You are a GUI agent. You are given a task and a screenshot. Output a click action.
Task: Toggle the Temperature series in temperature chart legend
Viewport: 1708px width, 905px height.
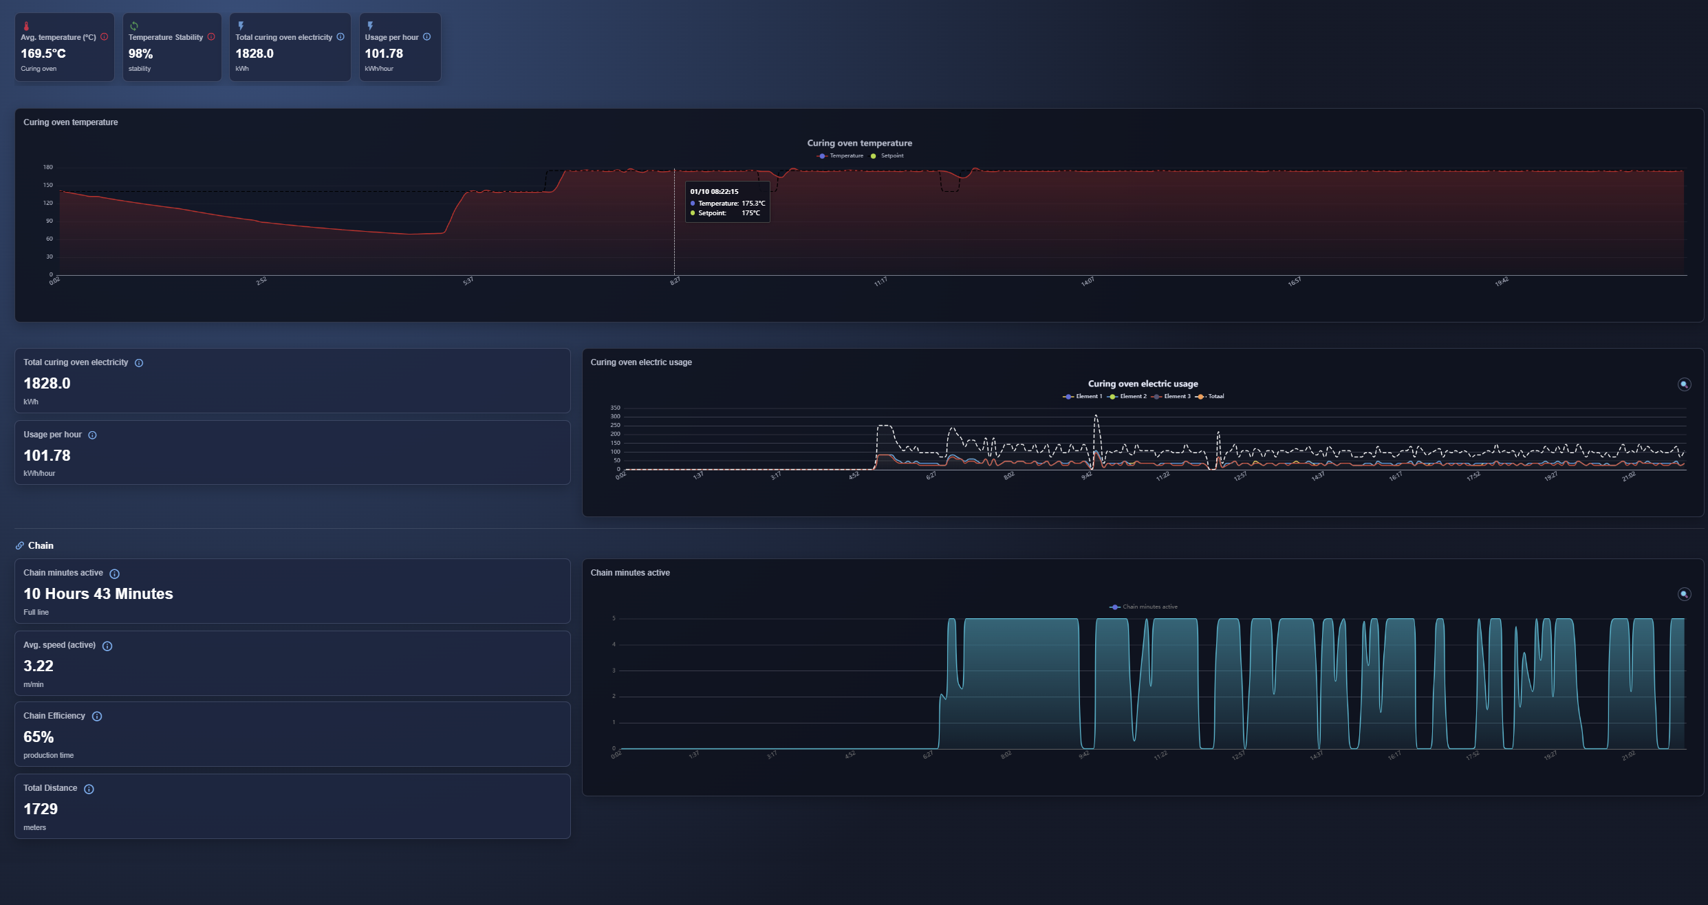[x=840, y=156]
